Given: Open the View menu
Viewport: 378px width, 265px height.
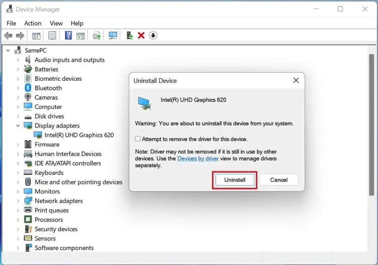Looking at the screenshot, I should point(56,23).
